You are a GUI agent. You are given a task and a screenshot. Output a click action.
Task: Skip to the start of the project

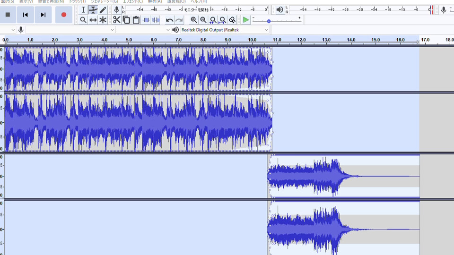(x=26, y=15)
